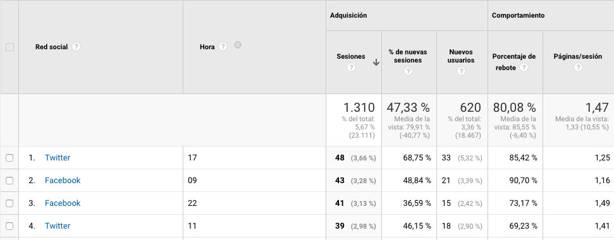Open help icon under Nuevos usuarios

point(461,71)
